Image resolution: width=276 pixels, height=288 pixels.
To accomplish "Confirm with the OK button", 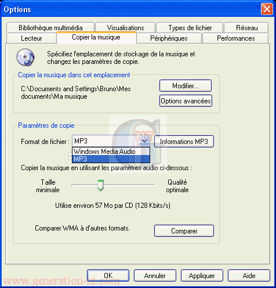I will (108, 275).
